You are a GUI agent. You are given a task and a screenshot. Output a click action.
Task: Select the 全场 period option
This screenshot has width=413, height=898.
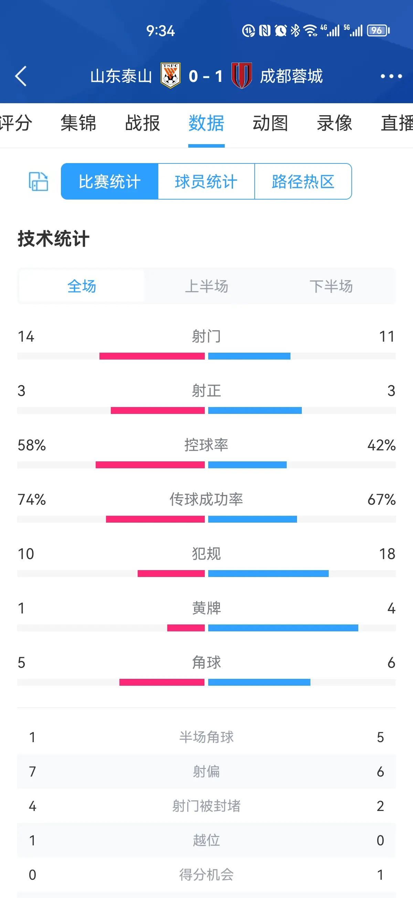pos(82,287)
